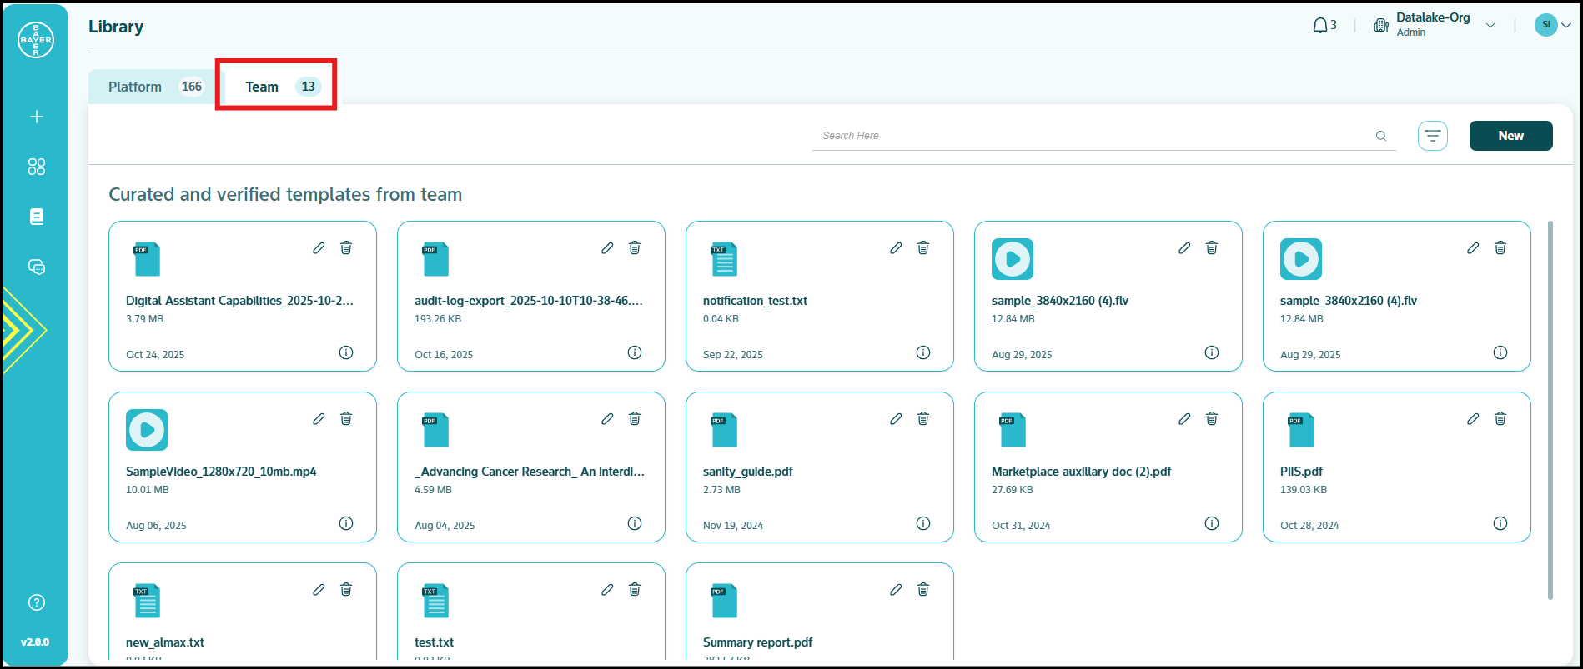The height and width of the screenshot is (669, 1583).
Task: Click the plus icon in left sidebar
Action: [36, 117]
